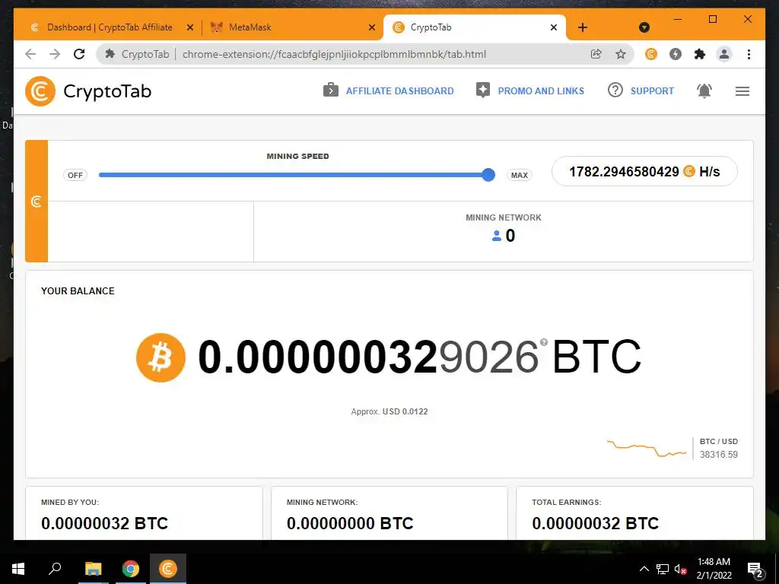Open the PROMO AND LINKS page

pos(530,91)
